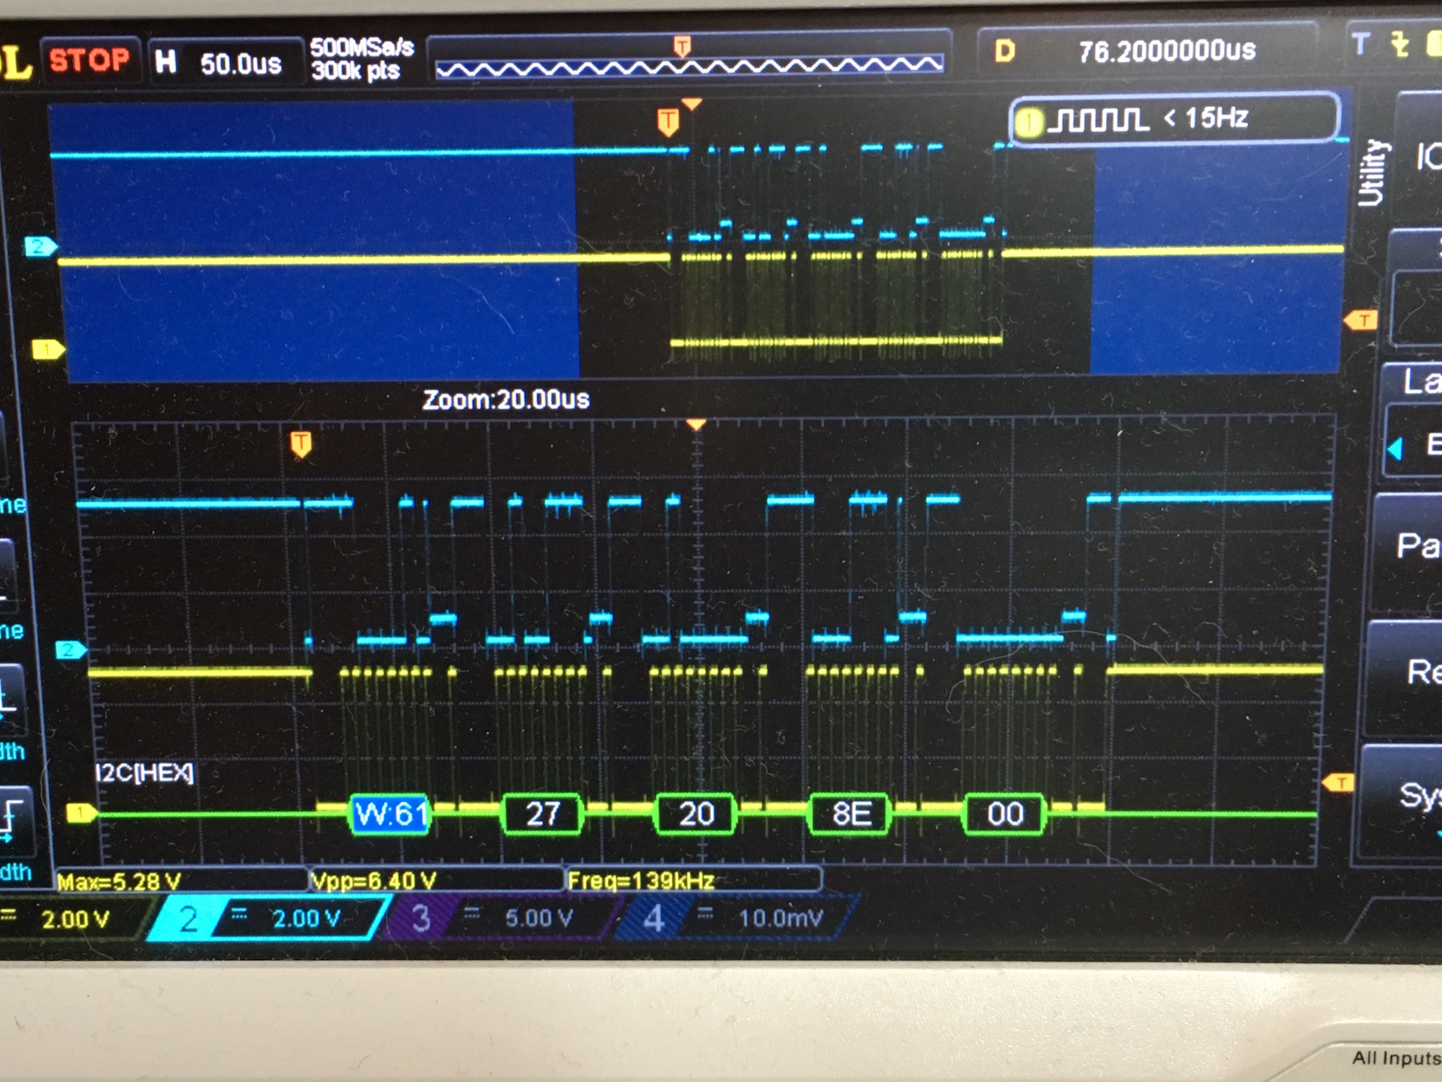
Task: Click the orange trigger marker in zoom view
Action: point(301,444)
